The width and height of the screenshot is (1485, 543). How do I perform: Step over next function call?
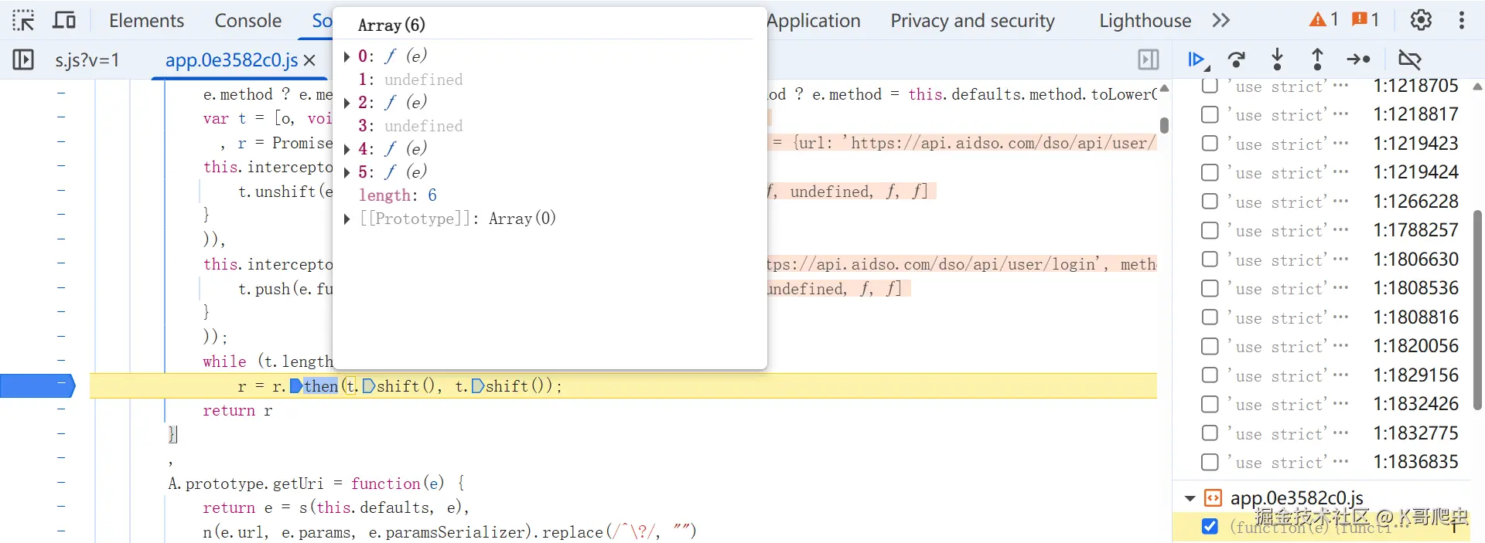[x=1237, y=59]
